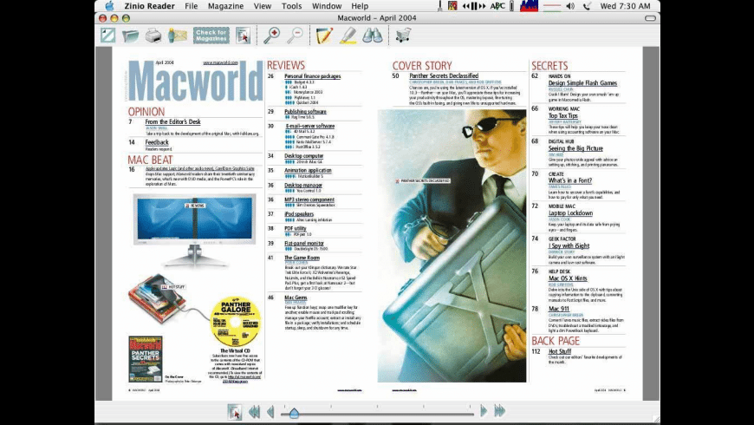The image size is (754, 425).
Task: Jump to the last page button
Action: click(499, 410)
